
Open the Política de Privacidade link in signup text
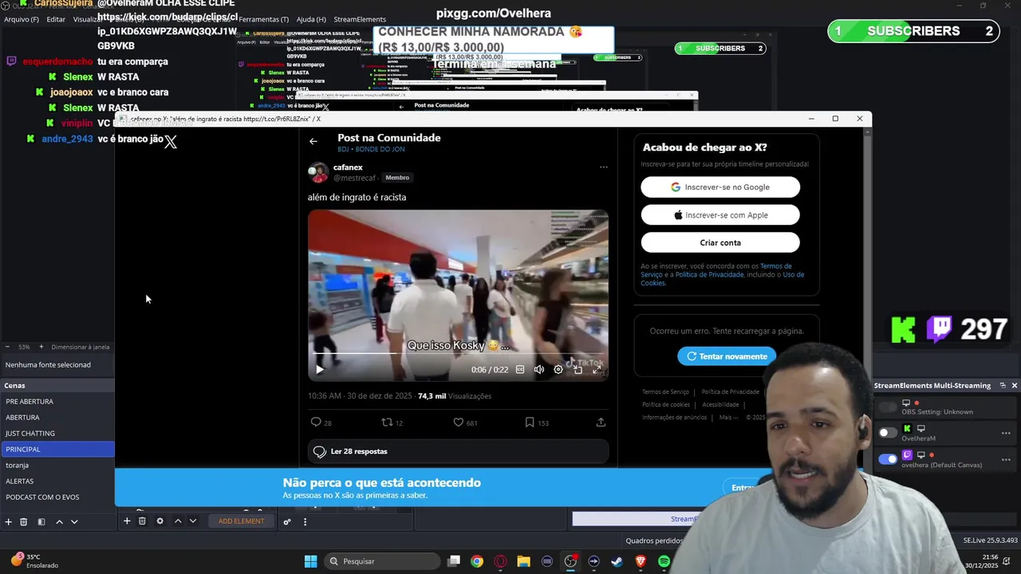711,274
